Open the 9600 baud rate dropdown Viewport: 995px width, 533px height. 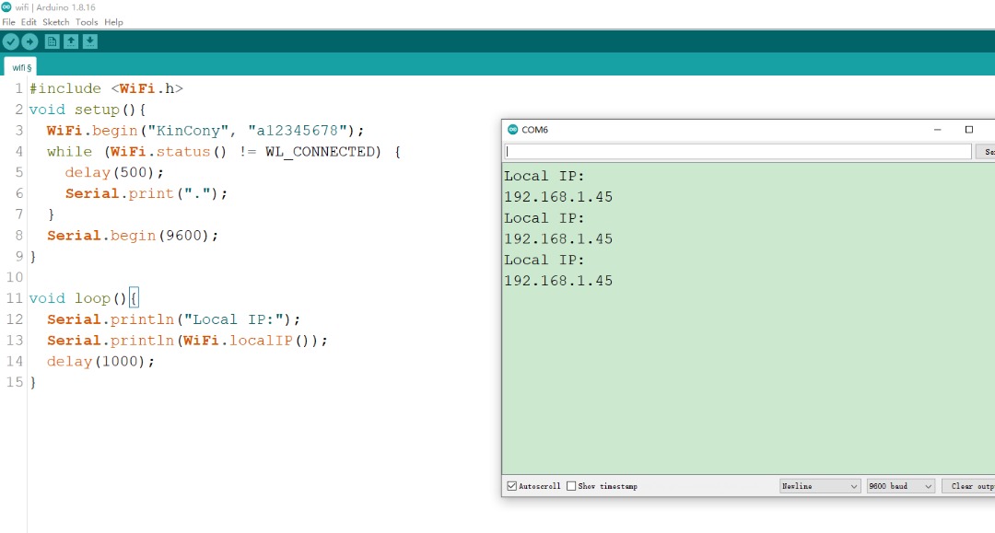(x=900, y=486)
